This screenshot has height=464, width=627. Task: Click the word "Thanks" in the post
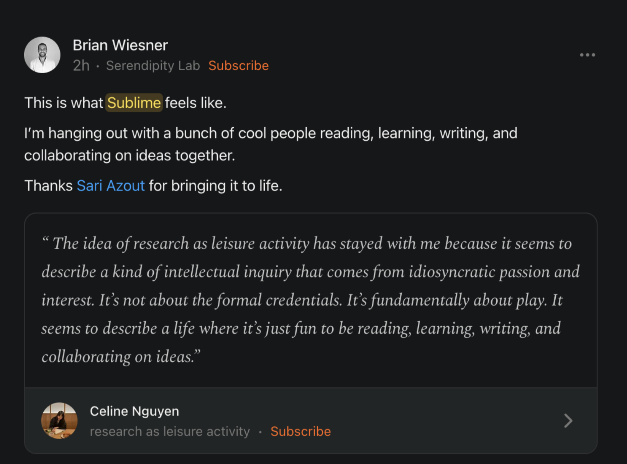click(49, 186)
